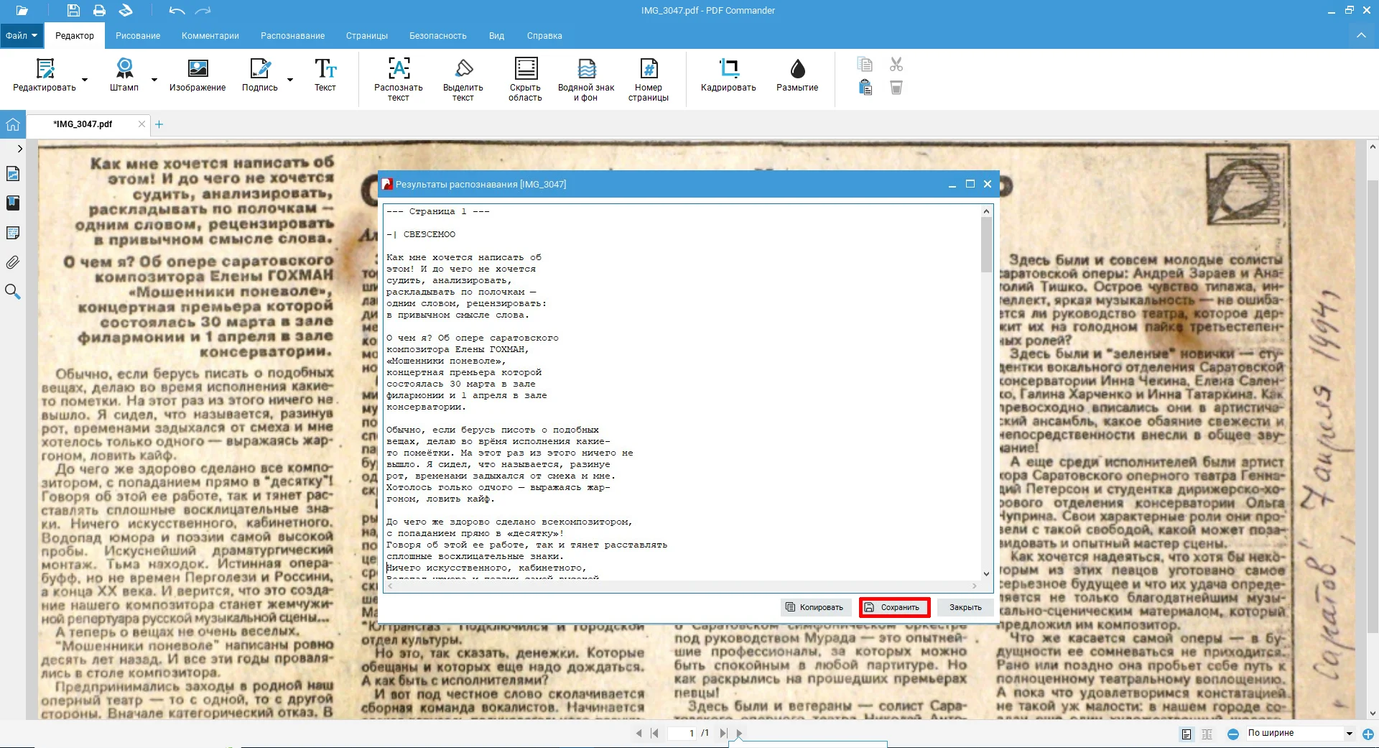1379x748 pixels.
Task: Open the search magnifier sidebar icon
Action: 12,292
